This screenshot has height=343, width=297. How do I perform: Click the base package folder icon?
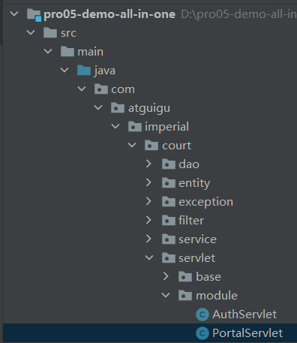(185, 277)
